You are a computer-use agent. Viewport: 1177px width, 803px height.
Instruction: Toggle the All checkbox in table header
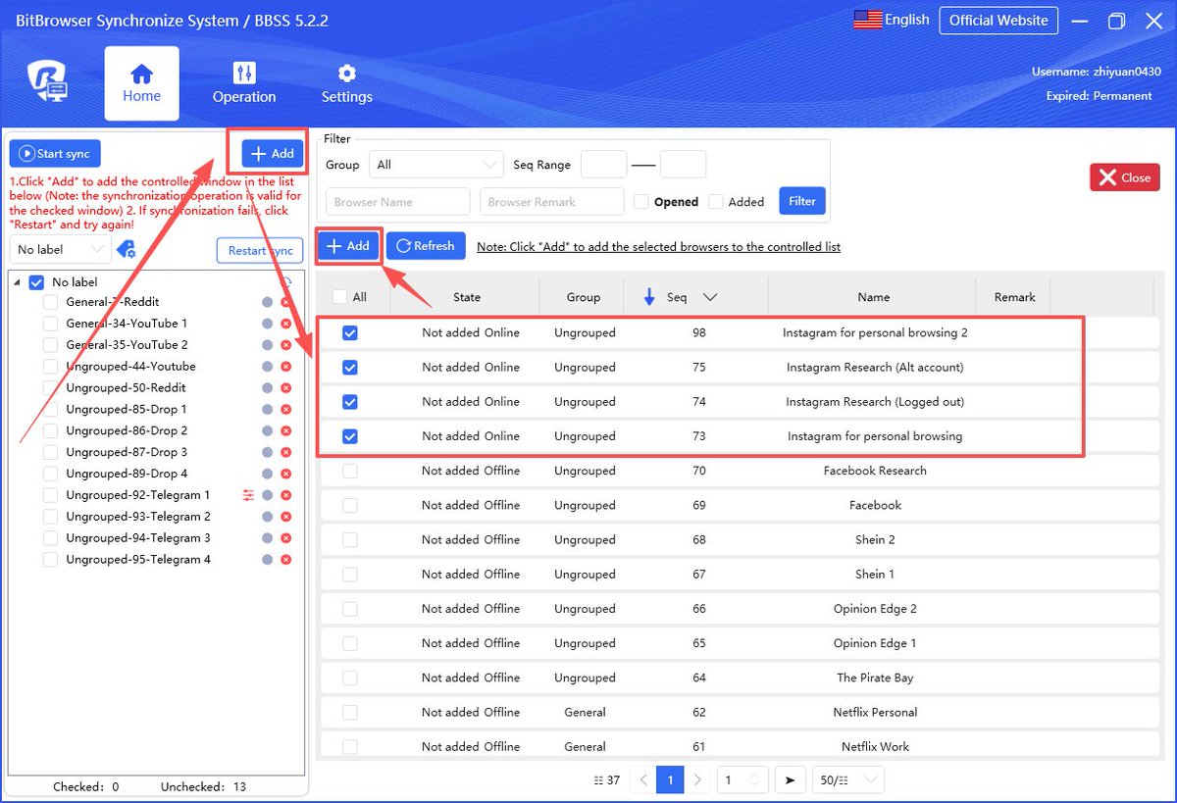[x=339, y=297]
